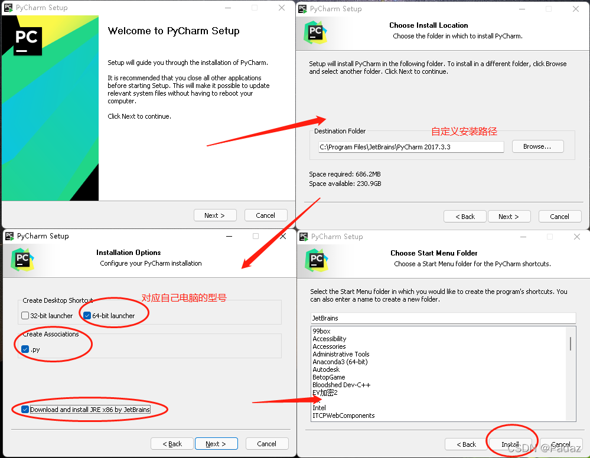
Task: Click the 'Space available: 230.9GB' text
Action: [345, 184]
